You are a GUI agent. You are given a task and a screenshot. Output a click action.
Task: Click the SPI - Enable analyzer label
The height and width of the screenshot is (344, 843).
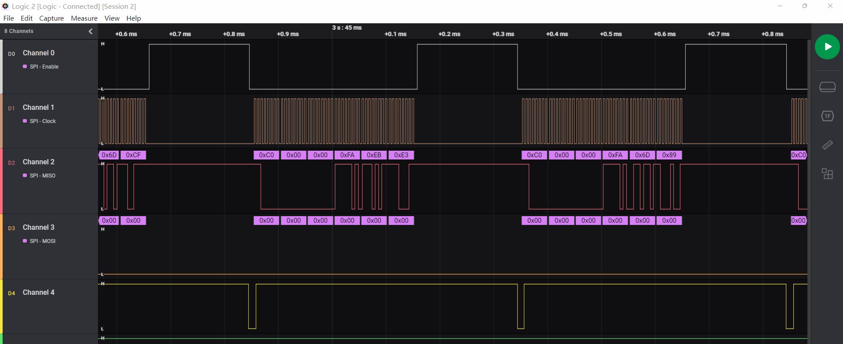pos(44,67)
